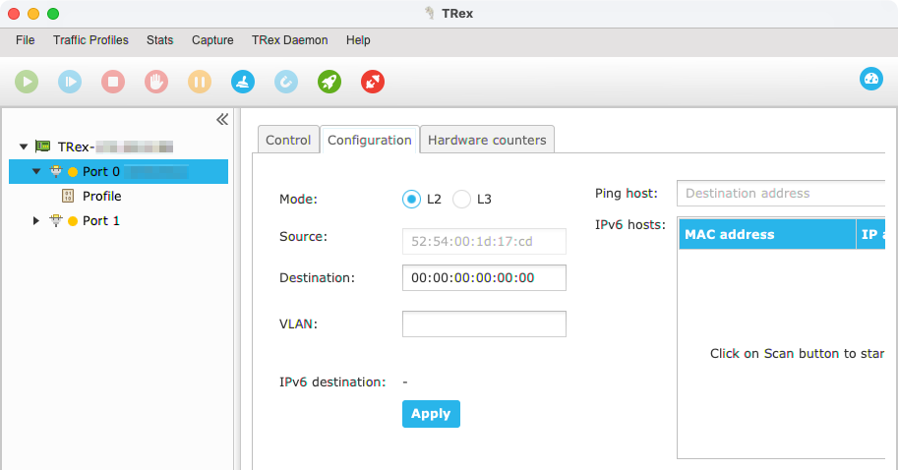The width and height of the screenshot is (898, 470).
Task: Select L2 mode radio button
Action: [411, 200]
